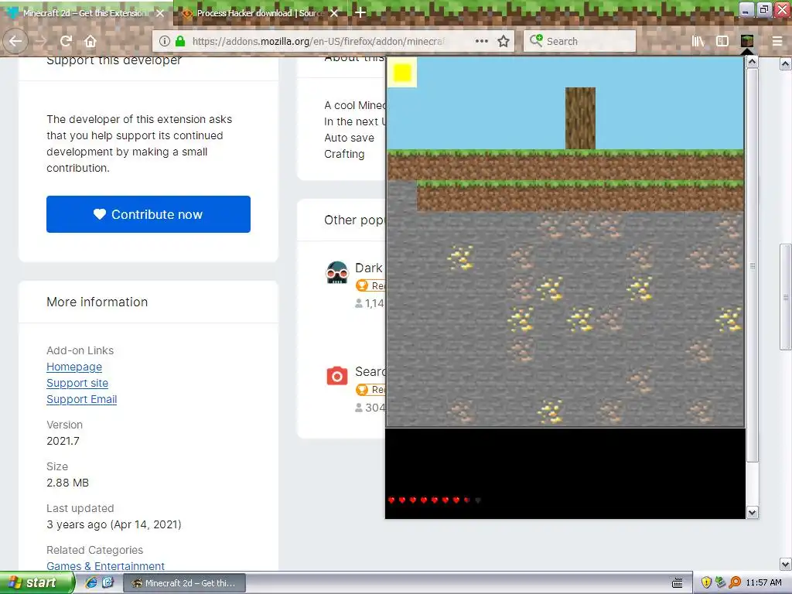Close the Minecraft 2d tab
This screenshot has height=594, width=792.
tap(160, 13)
